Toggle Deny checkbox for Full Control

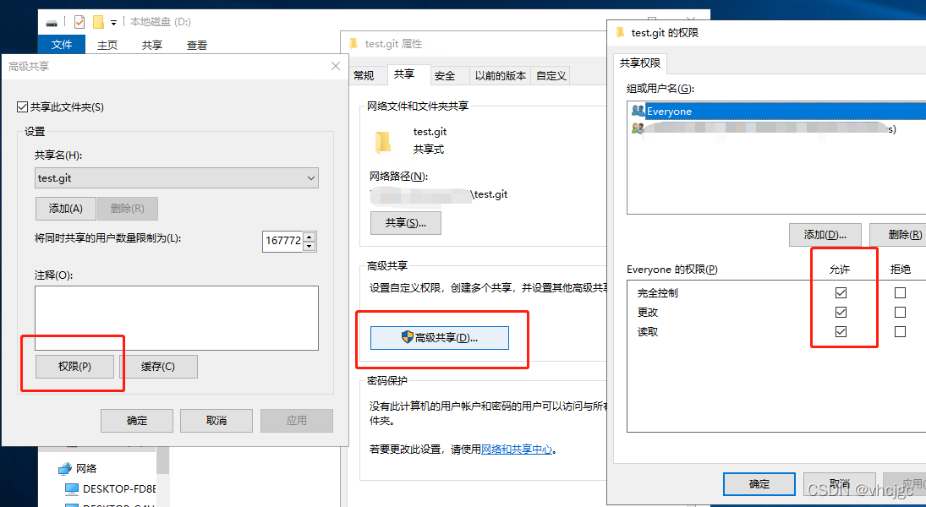[900, 292]
